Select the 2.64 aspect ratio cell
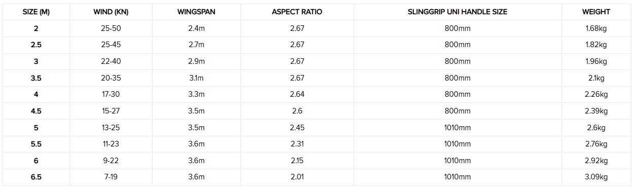Screen dimensions: 636x188 point(297,94)
